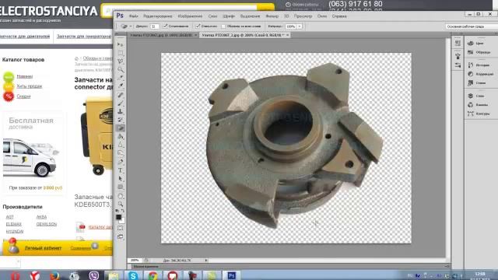
Task: Open the Файл menu
Action: pyautogui.click(x=134, y=16)
